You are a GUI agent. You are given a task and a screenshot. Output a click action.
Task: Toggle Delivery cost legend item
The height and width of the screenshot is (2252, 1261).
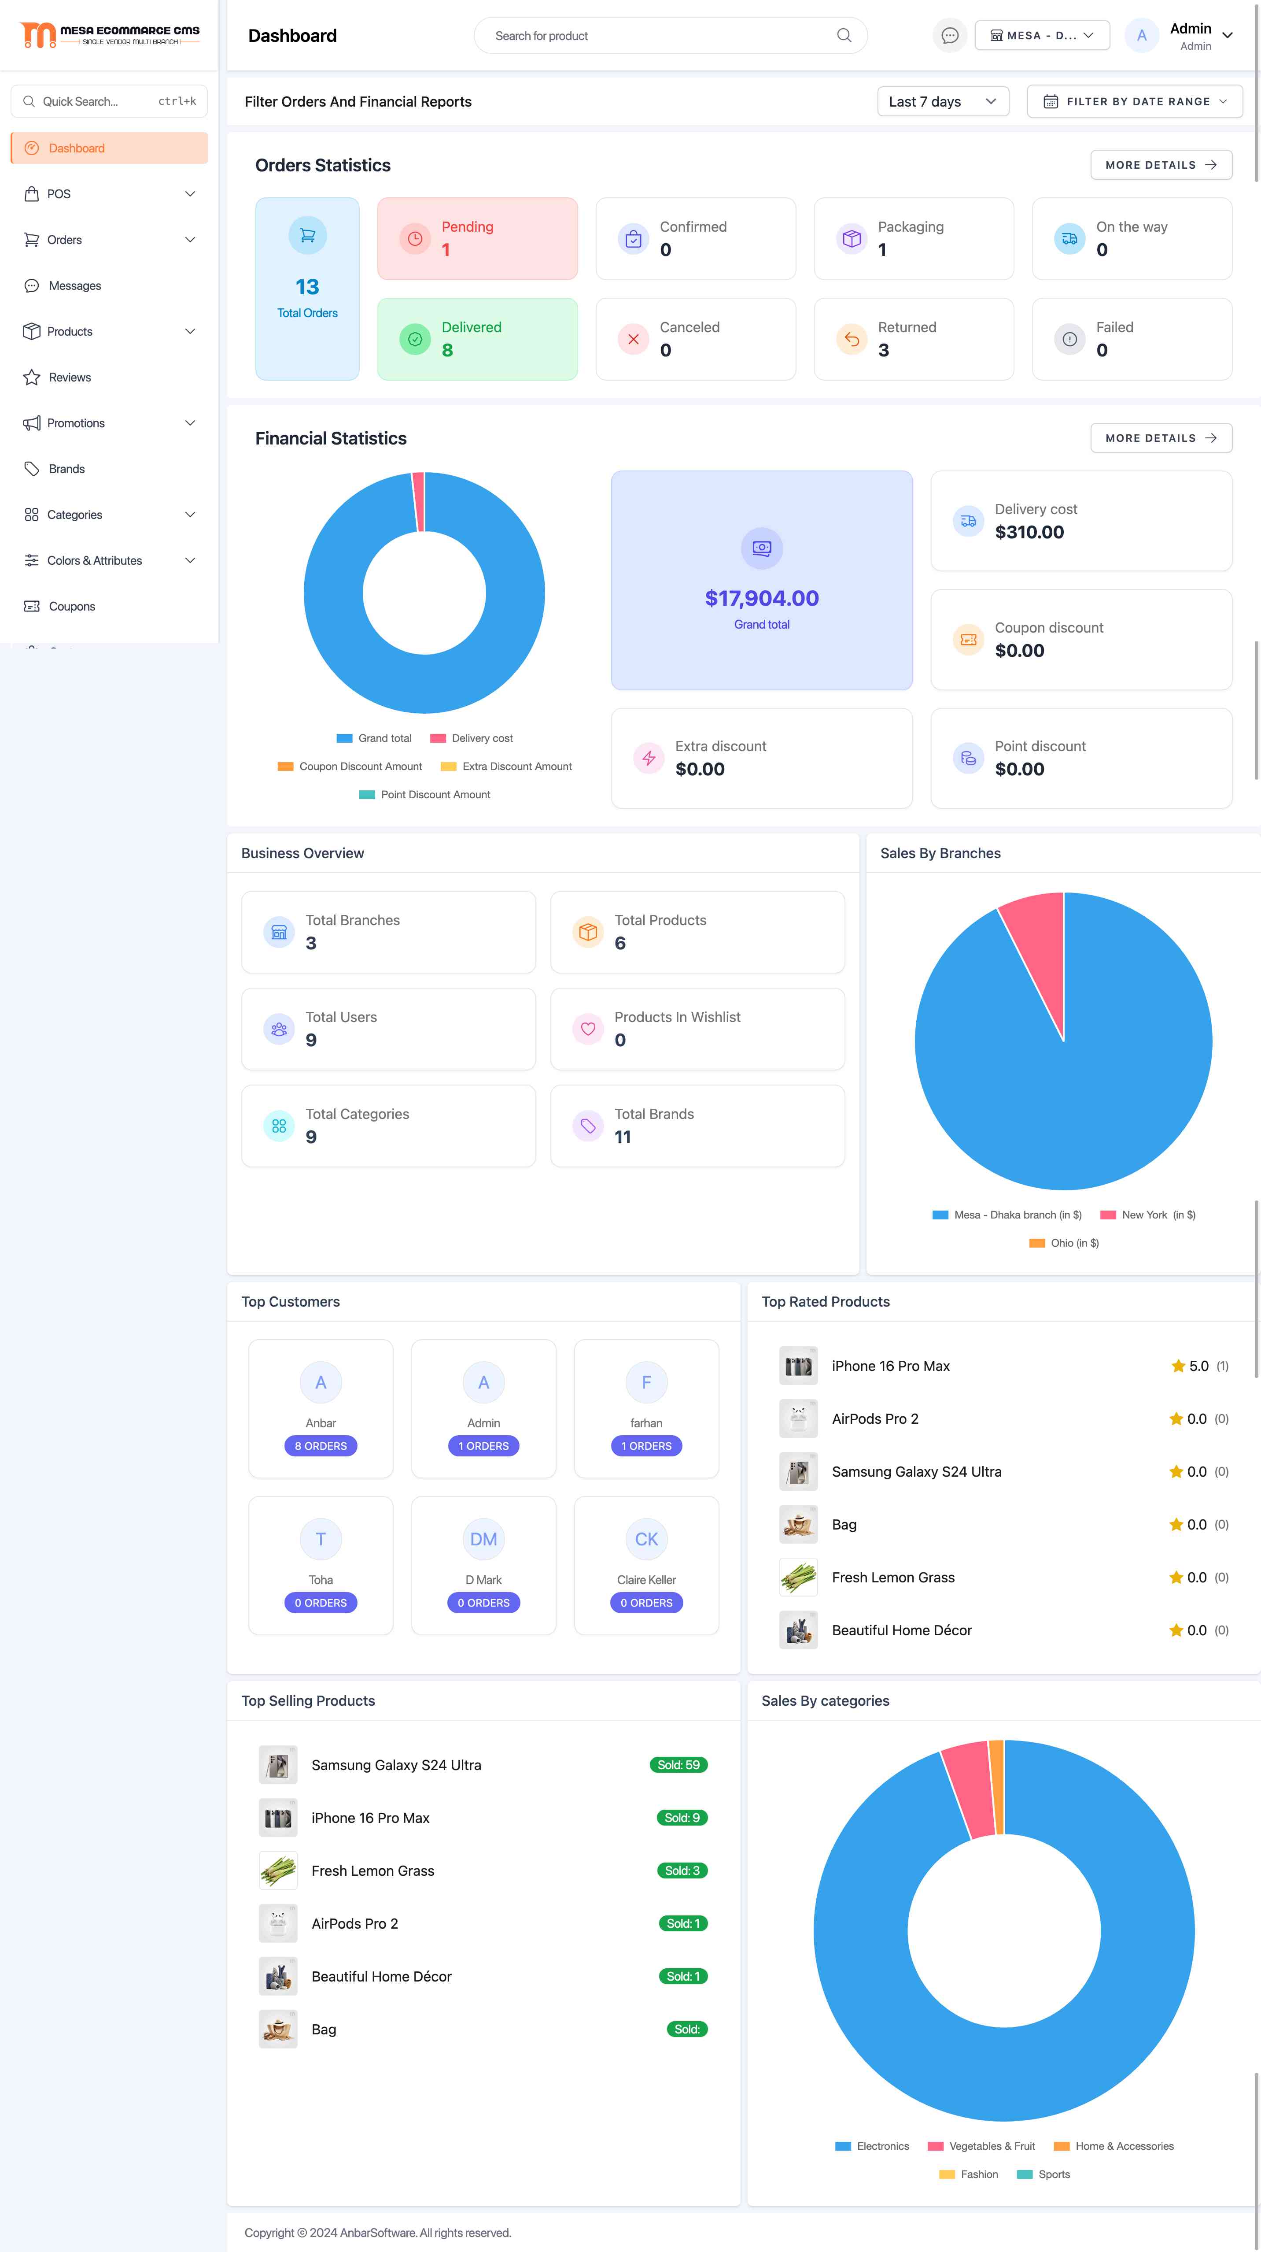point(472,739)
